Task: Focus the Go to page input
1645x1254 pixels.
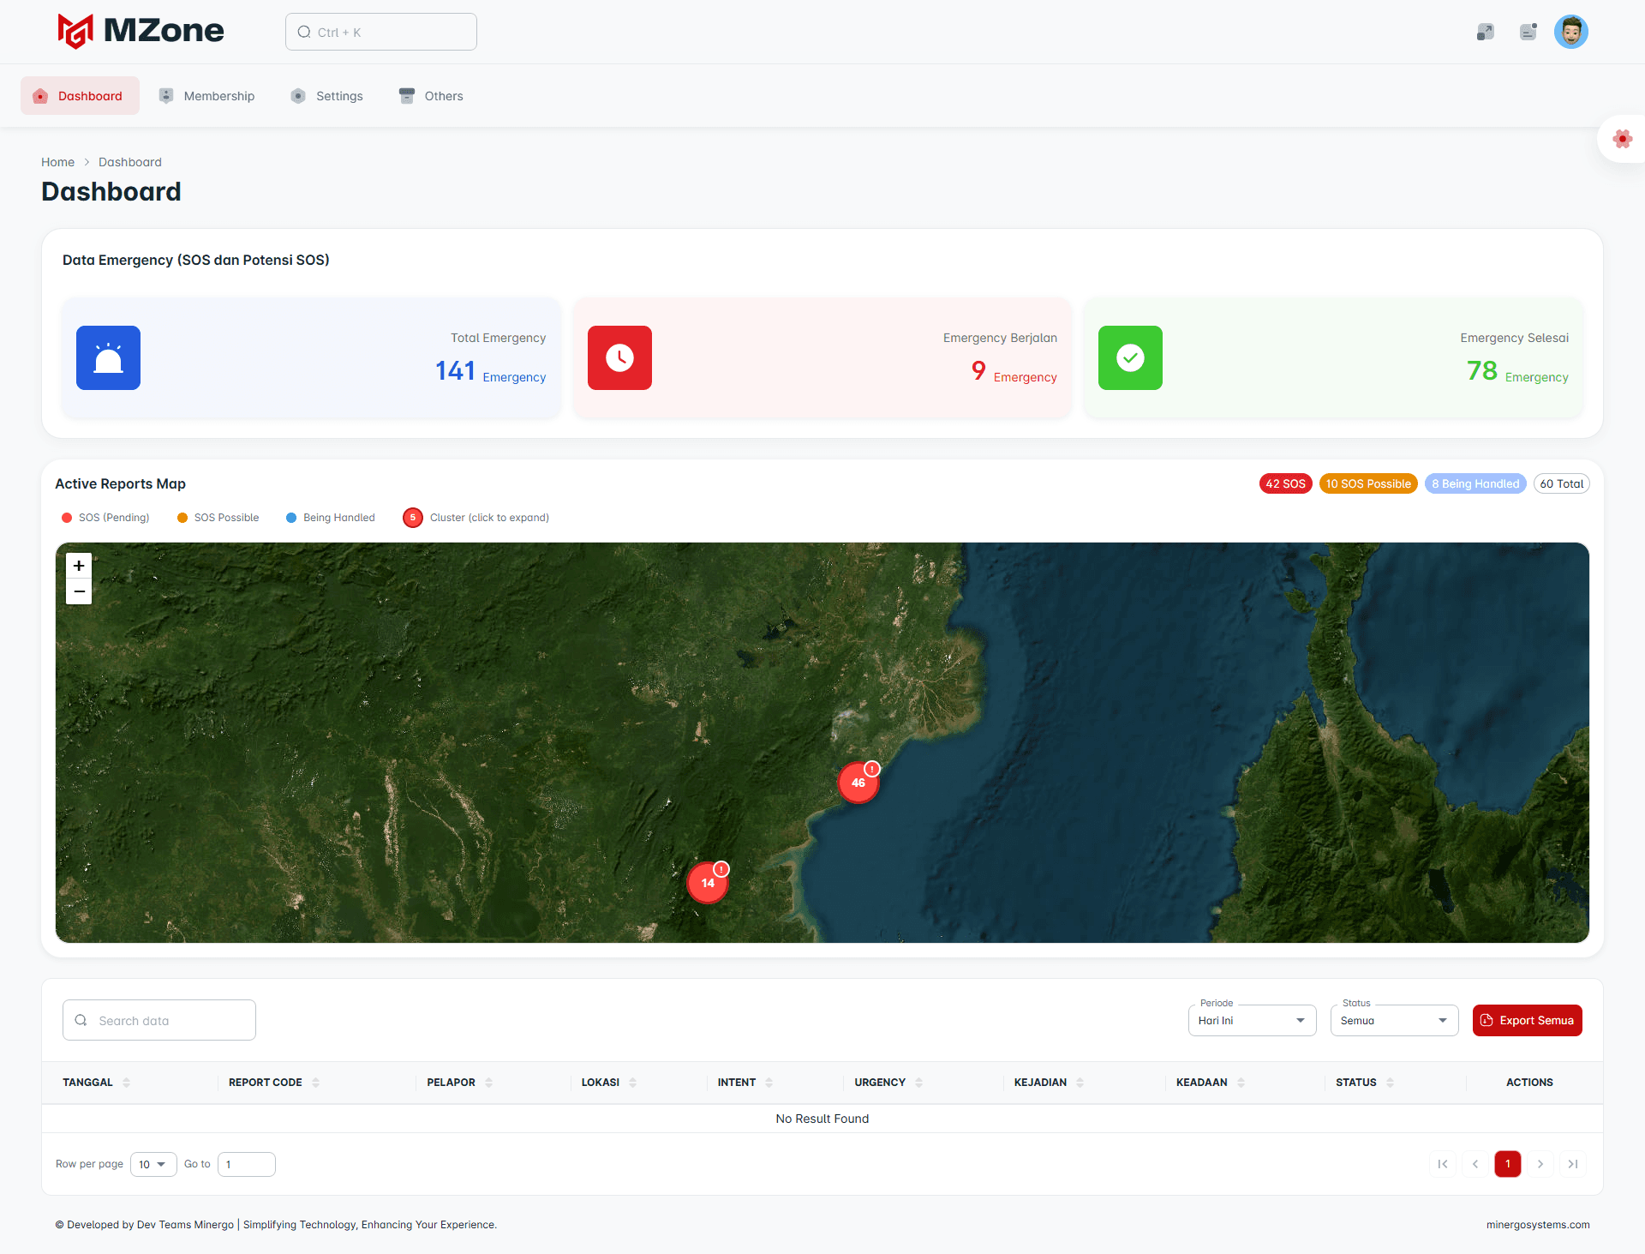Action: click(247, 1164)
